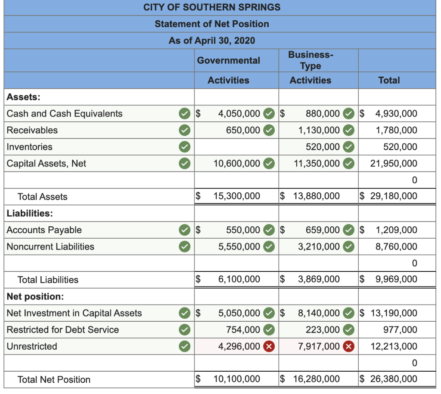Click the Total column header
This screenshot has width=441, height=394.
pyautogui.click(x=389, y=80)
